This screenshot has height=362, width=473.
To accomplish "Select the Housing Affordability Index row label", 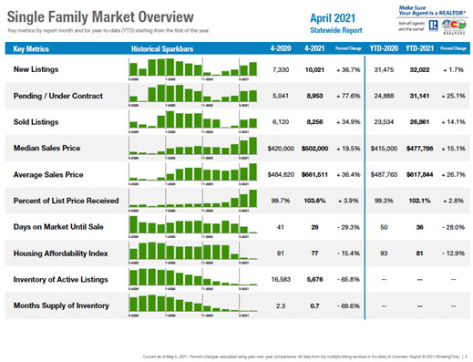I will point(60,253).
